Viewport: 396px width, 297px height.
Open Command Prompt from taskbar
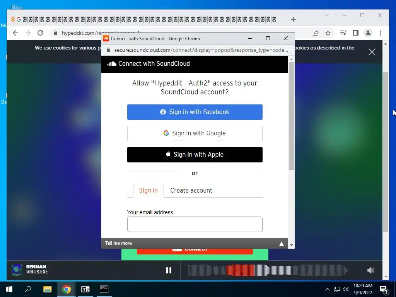click(104, 289)
